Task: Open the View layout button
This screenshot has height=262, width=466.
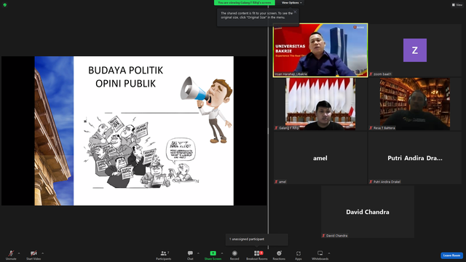Action: [x=457, y=5]
